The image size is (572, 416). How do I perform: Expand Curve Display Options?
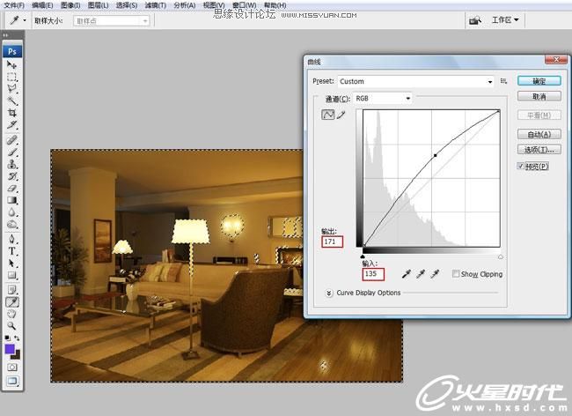tap(328, 293)
